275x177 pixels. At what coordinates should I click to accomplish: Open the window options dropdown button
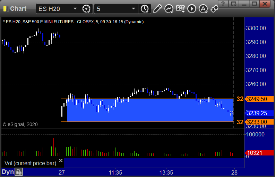click(x=234, y=4)
